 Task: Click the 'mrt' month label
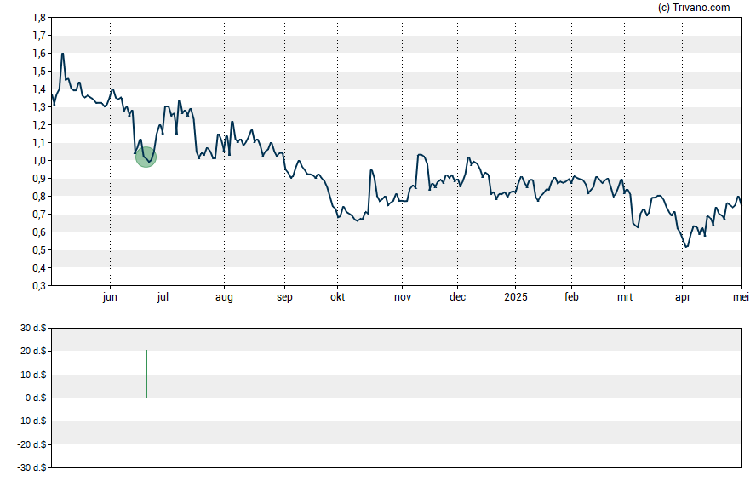624,297
